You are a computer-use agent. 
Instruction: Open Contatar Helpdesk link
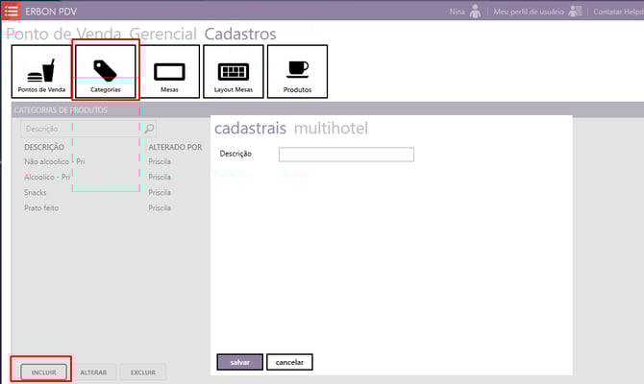tap(618, 12)
